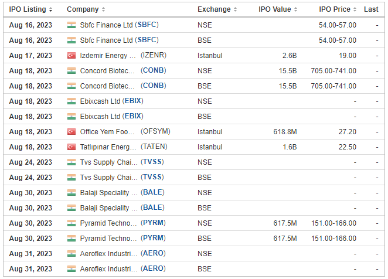The image size is (388, 279).
Task: Select Balaji Speciality name in BSE row
Action: click(x=108, y=208)
